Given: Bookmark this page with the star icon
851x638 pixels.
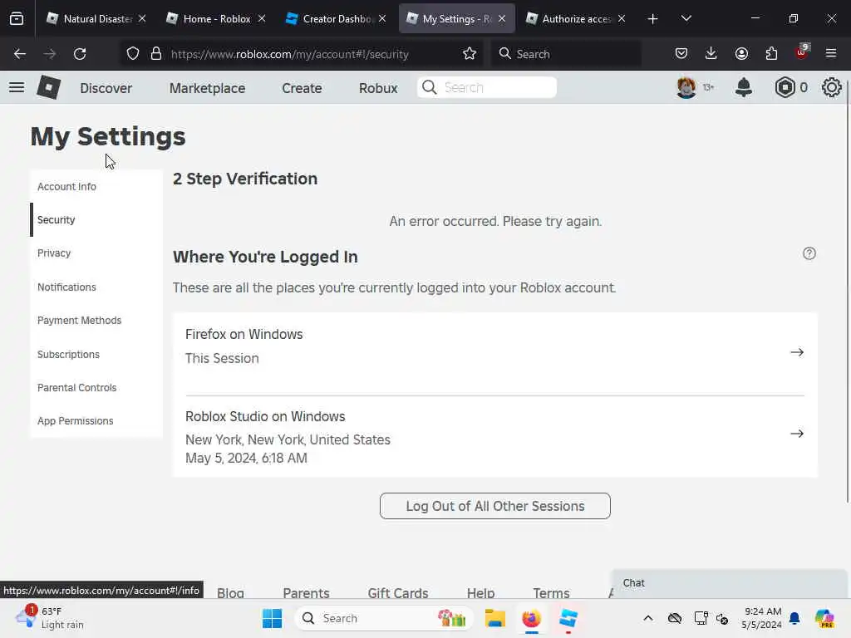Looking at the screenshot, I should 470,54.
